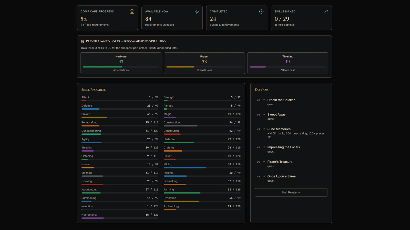410x230 pixels.
Task: Open Once Upon a Slime quest
Action: 291,178
